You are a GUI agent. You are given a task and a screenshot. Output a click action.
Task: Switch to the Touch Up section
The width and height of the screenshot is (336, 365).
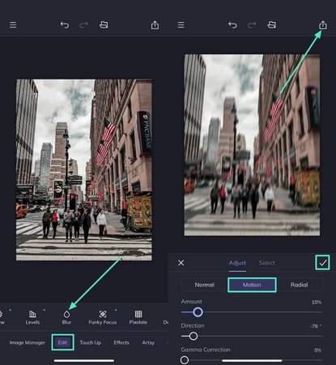tap(91, 342)
